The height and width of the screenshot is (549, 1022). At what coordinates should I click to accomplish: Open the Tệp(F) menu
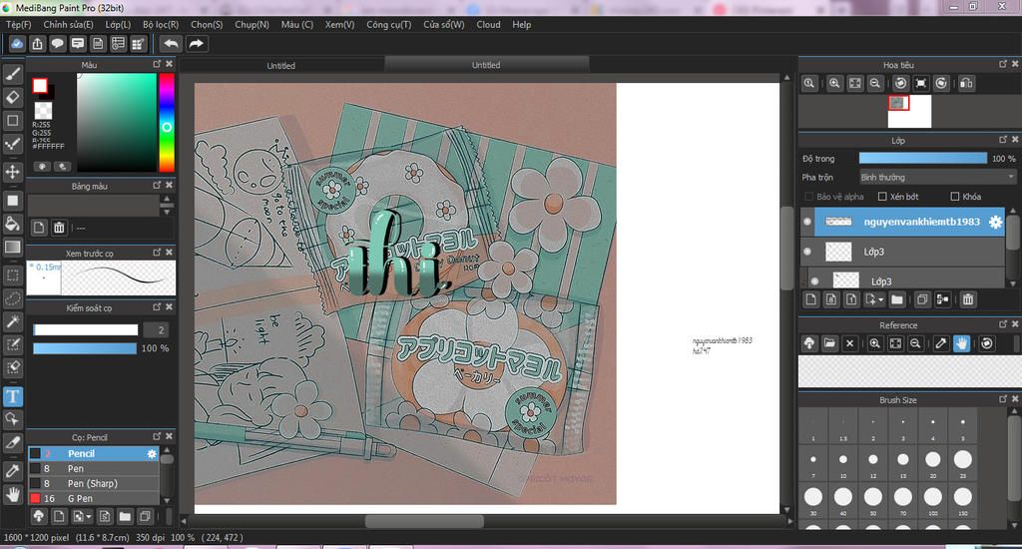[18, 24]
